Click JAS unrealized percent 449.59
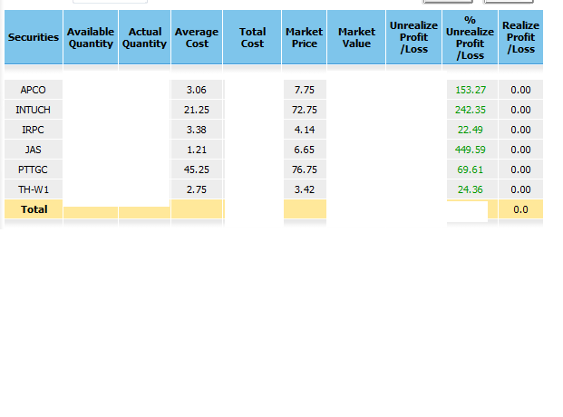 [472, 150]
